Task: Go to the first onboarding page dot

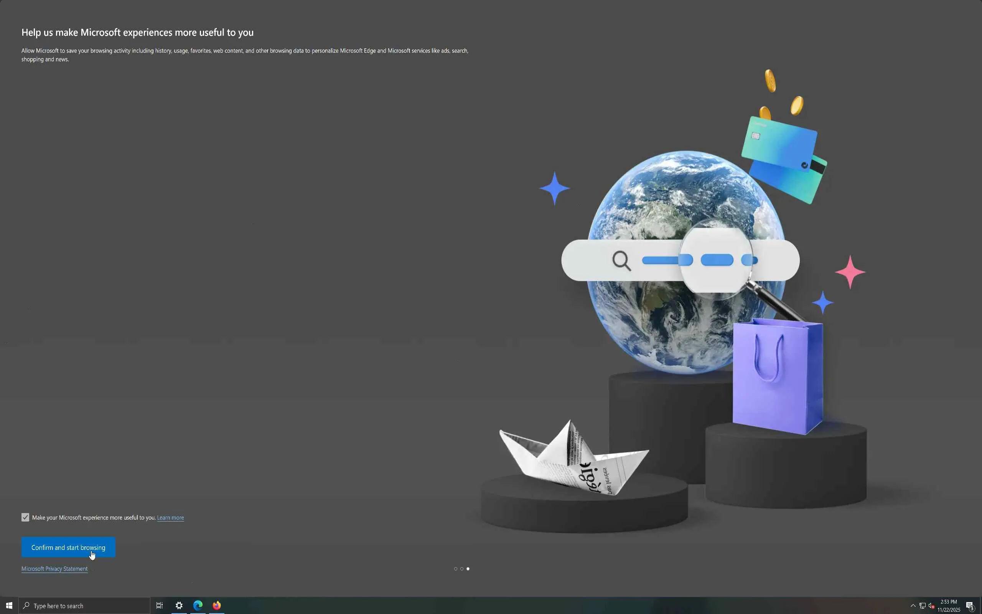Action: tap(455, 569)
